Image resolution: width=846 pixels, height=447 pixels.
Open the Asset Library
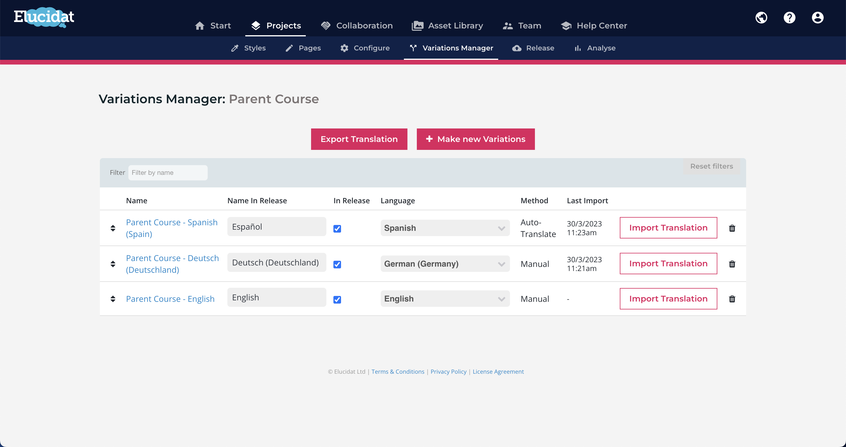447,26
